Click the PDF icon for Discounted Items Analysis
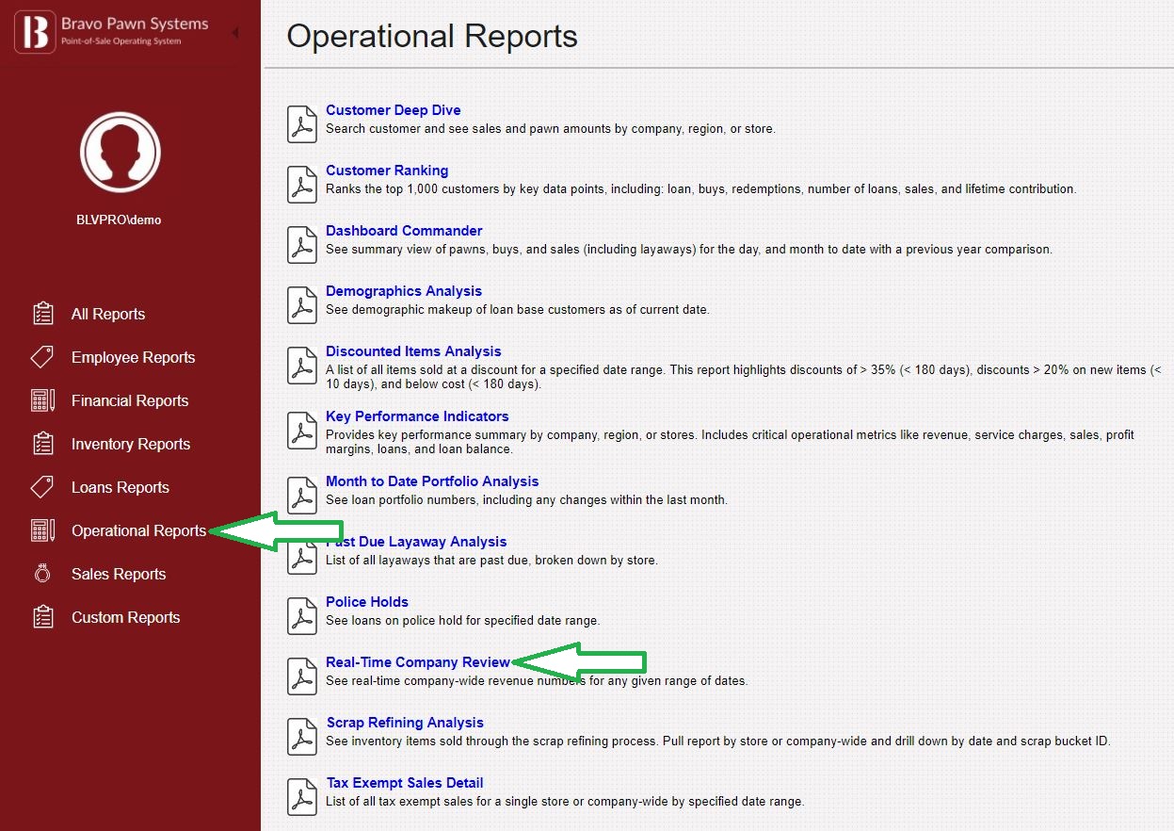 pos(302,365)
